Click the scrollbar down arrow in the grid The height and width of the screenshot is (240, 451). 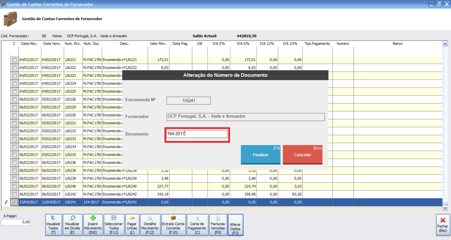coord(445,208)
